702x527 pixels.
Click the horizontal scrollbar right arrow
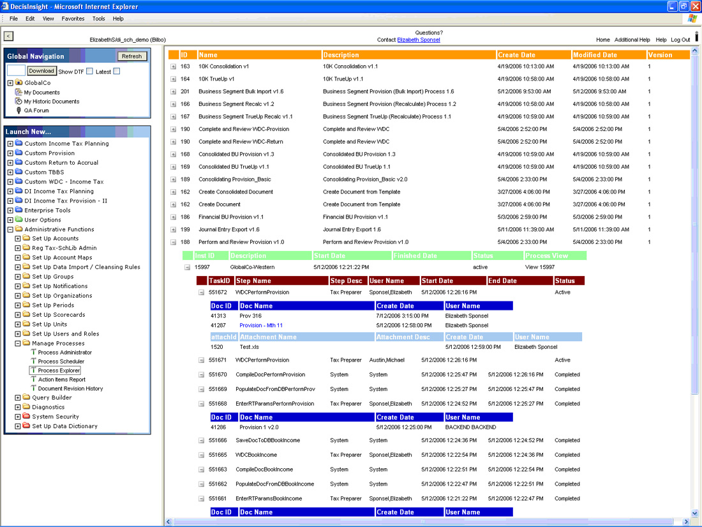pyautogui.click(x=686, y=522)
